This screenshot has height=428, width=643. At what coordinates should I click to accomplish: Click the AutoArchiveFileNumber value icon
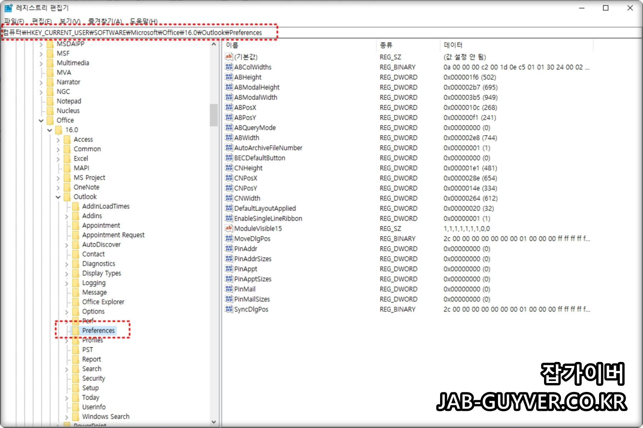point(229,147)
